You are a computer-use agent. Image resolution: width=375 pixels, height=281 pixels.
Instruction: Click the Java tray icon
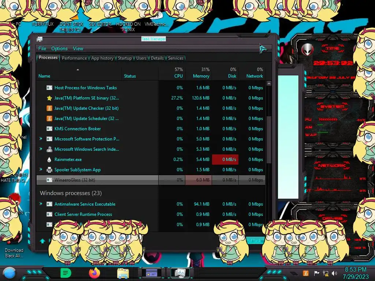tap(305, 273)
